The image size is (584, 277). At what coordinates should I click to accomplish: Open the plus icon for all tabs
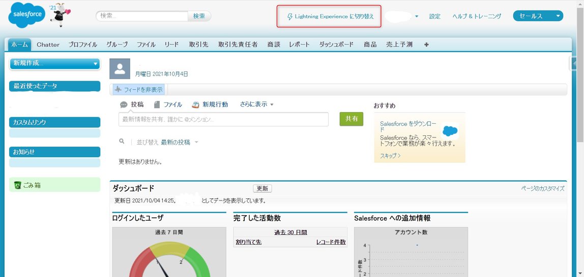[x=426, y=45]
